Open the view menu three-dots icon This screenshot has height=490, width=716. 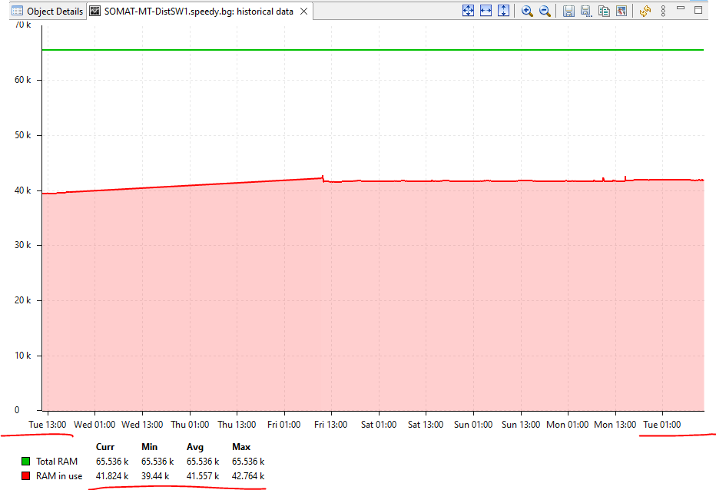pos(663,11)
